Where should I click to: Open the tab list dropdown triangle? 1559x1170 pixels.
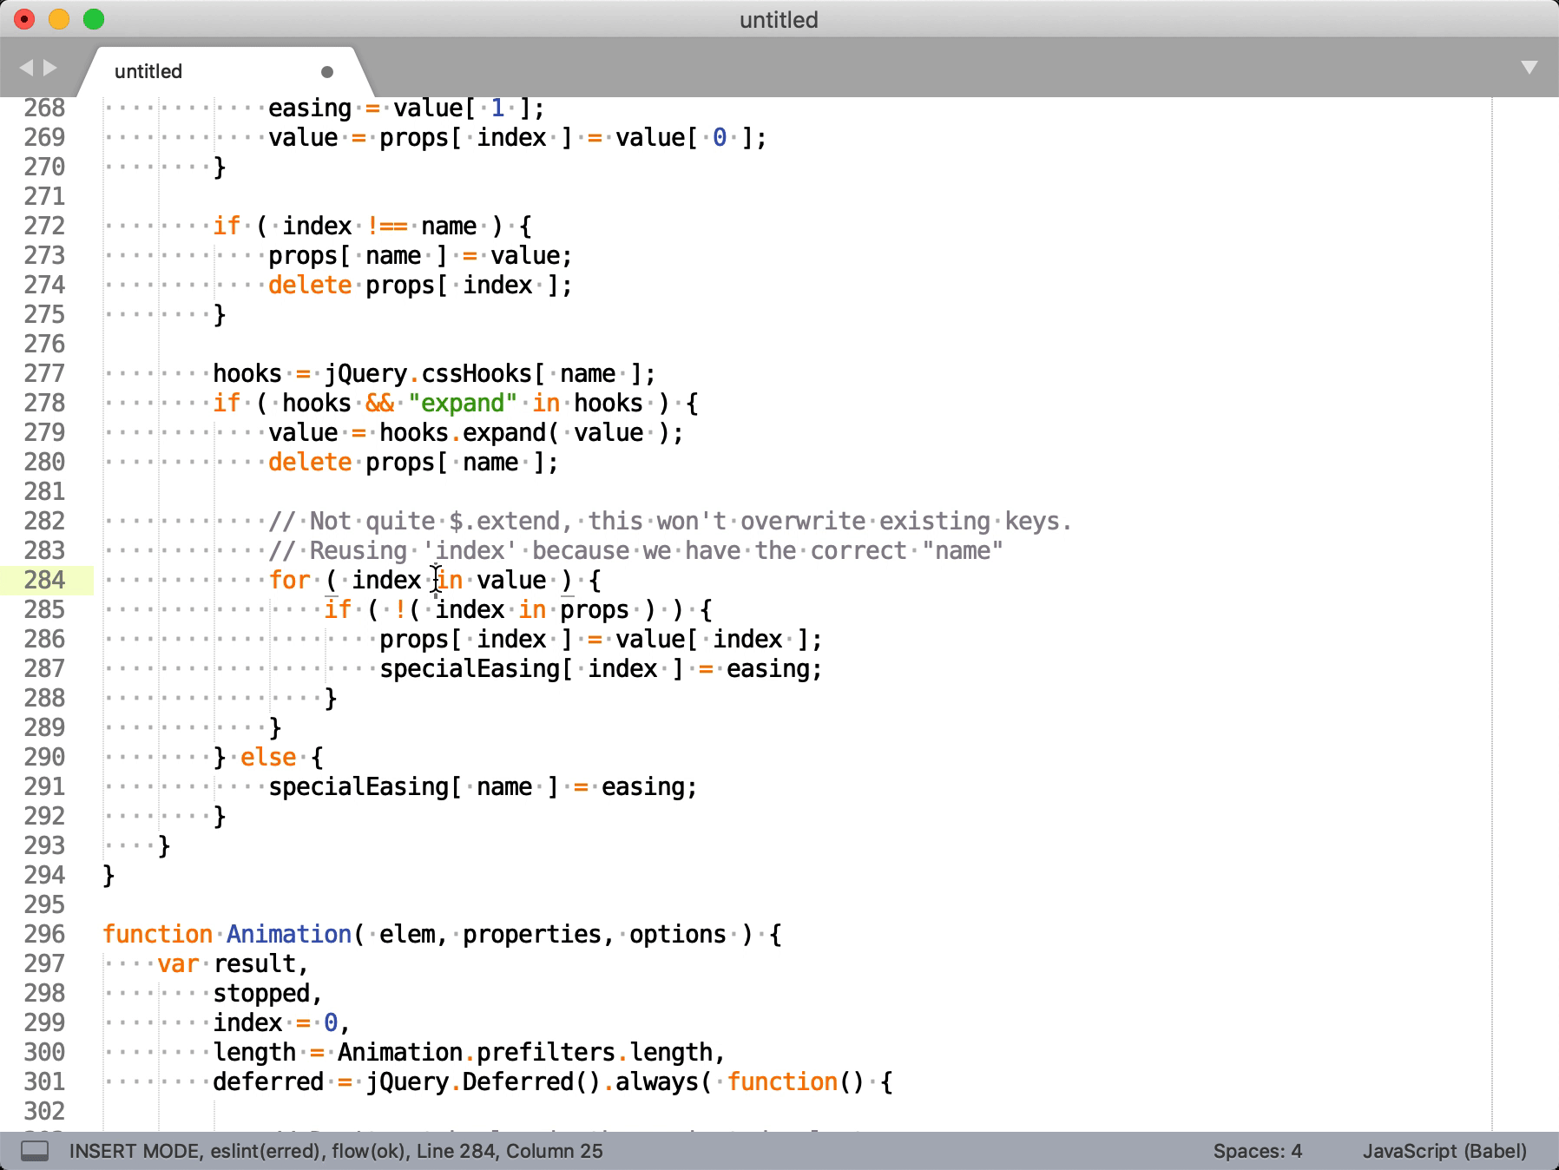[1529, 68]
